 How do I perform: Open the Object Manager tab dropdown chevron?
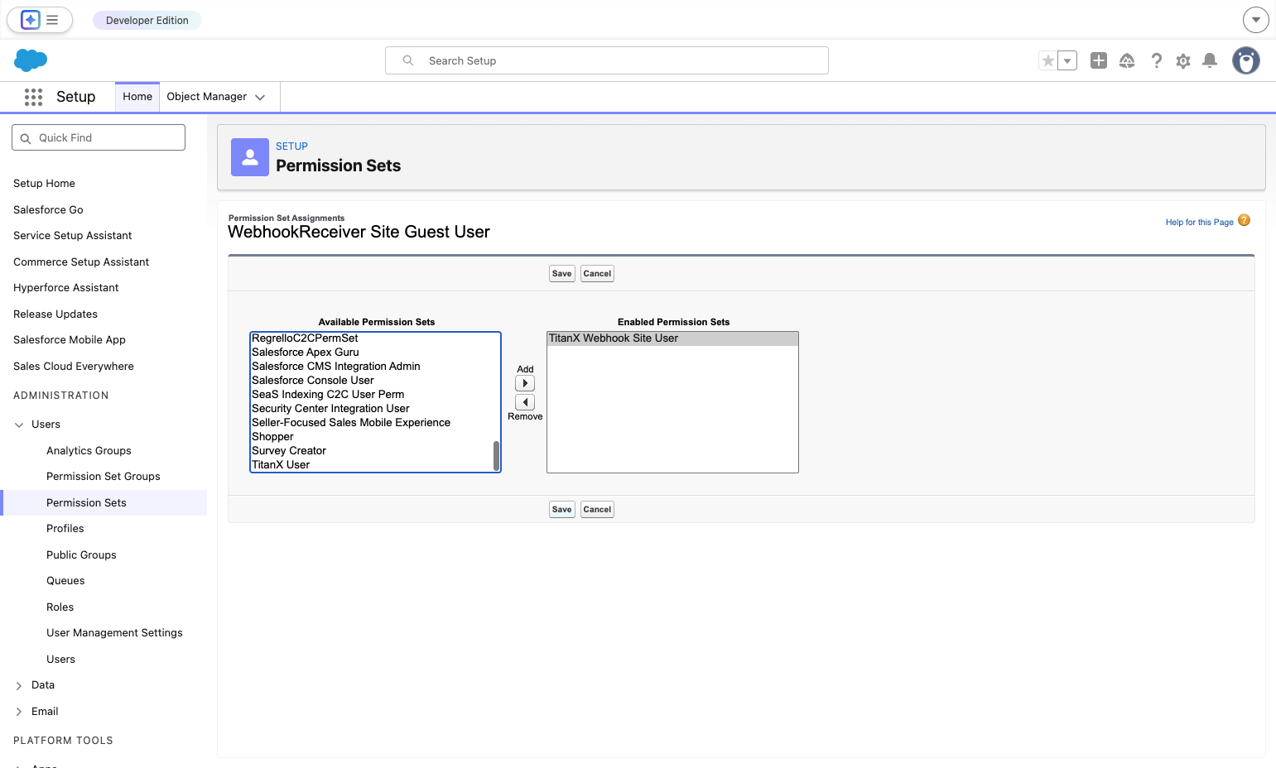[260, 98]
